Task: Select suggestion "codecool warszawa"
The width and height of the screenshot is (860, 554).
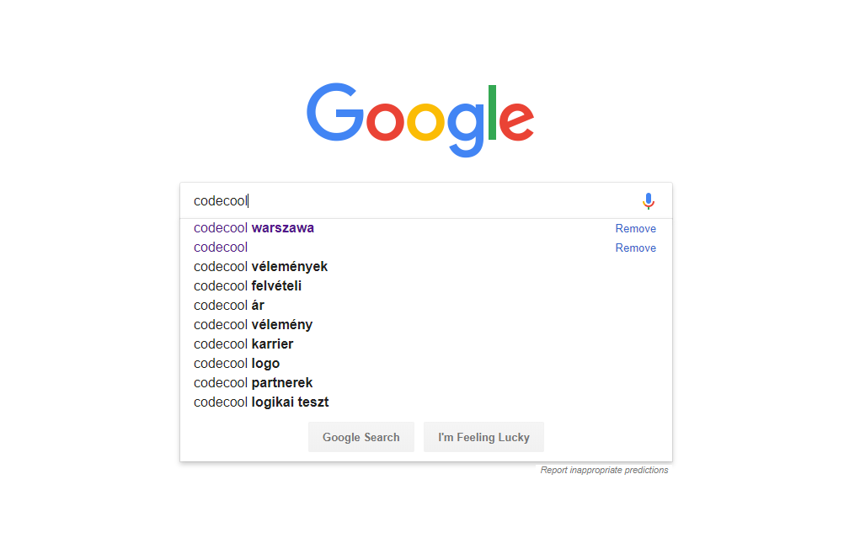Action: 426,228
